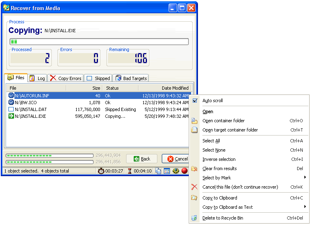Expand Copy to Clipboard as Text submenu

[249, 207]
